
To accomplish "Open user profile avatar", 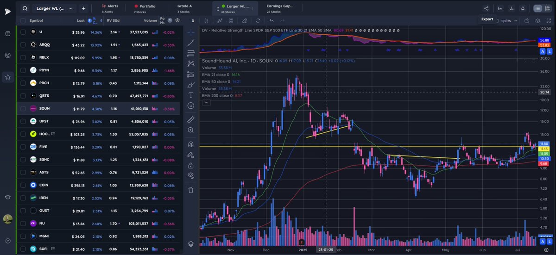I will [7, 218].
